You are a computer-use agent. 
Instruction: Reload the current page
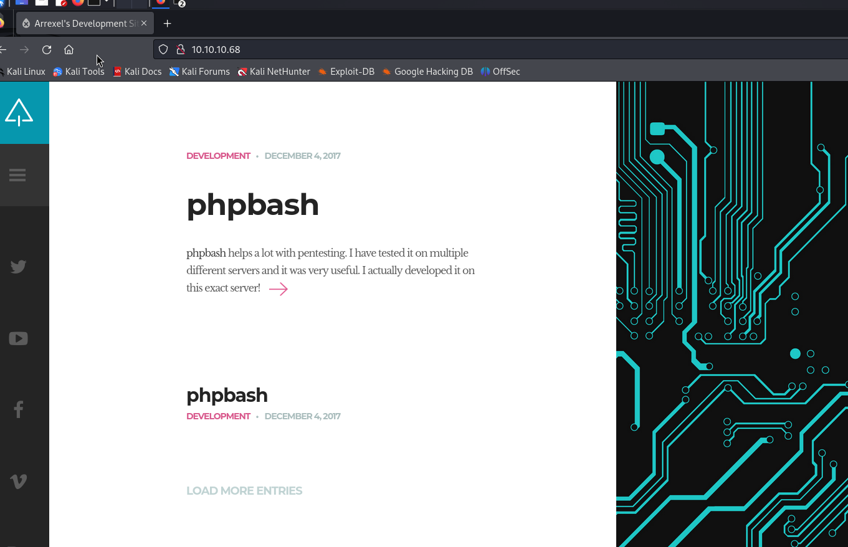[x=47, y=50]
